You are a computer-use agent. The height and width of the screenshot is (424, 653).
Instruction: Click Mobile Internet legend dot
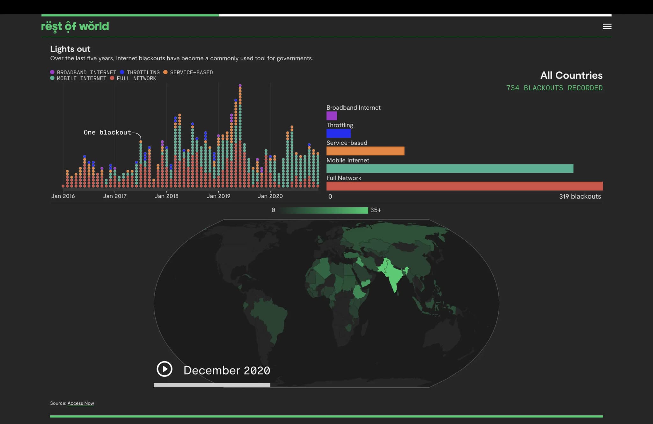(x=52, y=78)
